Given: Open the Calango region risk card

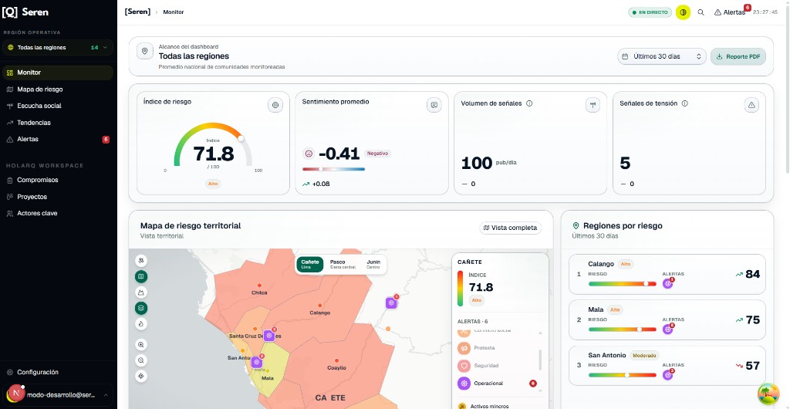Looking at the screenshot, I should coord(667,274).
